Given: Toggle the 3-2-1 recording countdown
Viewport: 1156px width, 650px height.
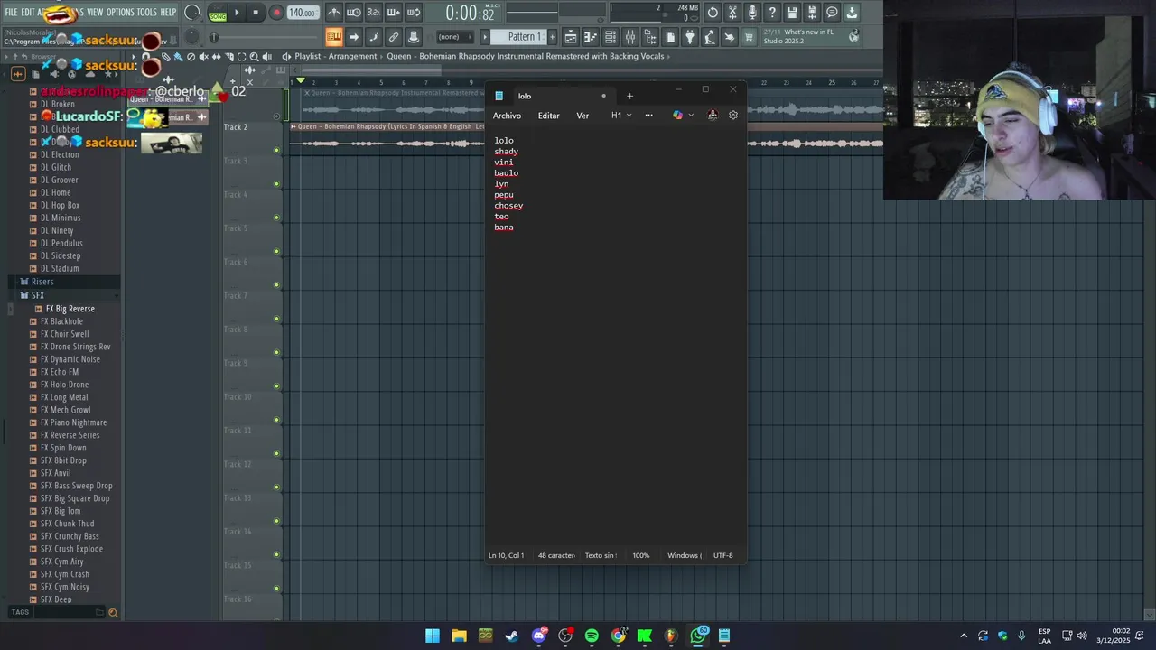Looking at the screenshot, I should pyautogui.click(x=374, y=13).
